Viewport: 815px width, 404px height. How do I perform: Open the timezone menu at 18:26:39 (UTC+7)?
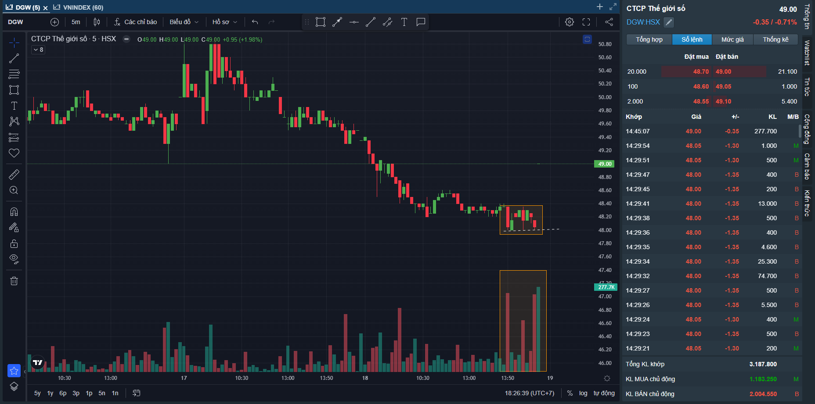(530, 393)
